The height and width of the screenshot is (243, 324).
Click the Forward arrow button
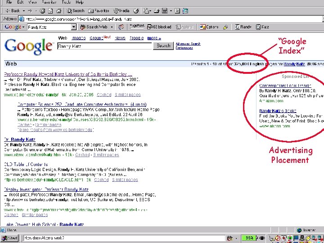point(30,11)
